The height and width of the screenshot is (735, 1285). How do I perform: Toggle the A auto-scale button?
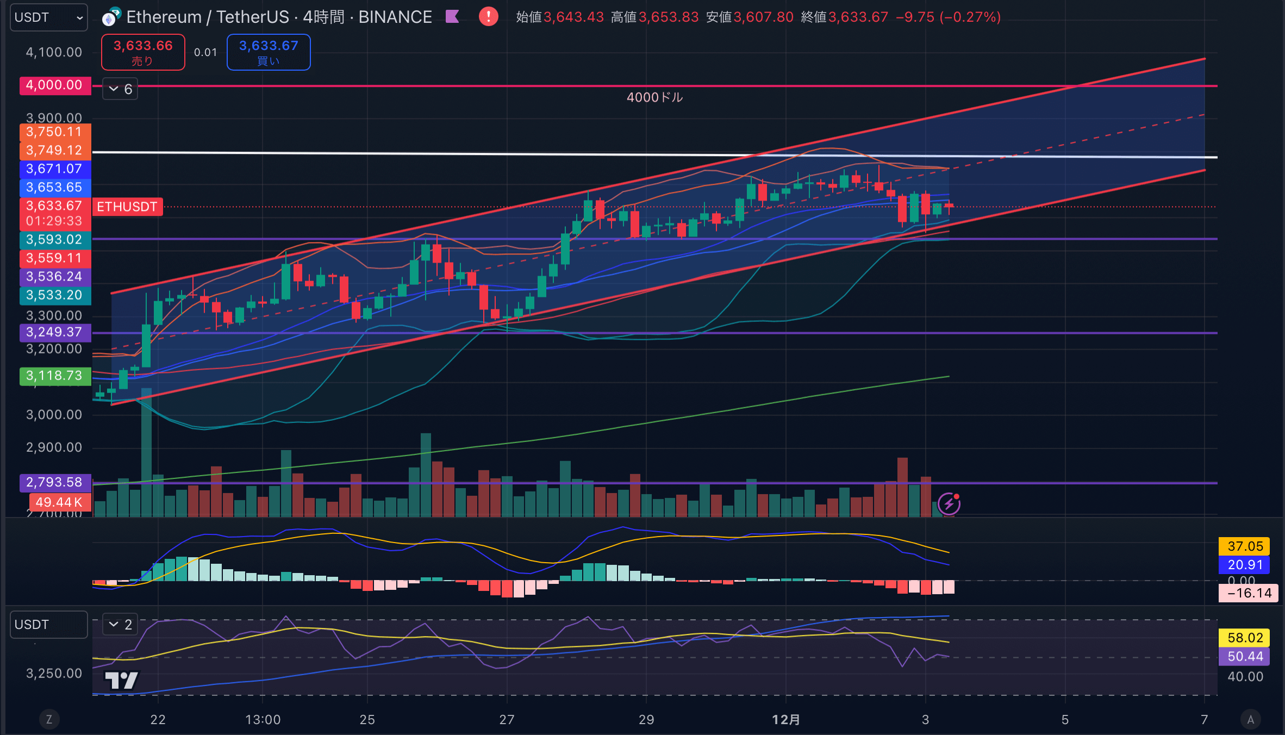click(x=1250, y=720)
